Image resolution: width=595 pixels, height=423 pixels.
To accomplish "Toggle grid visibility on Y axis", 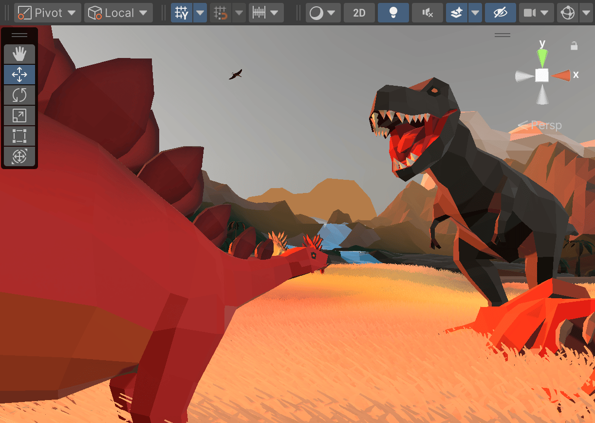I will (x=182, y=13).
